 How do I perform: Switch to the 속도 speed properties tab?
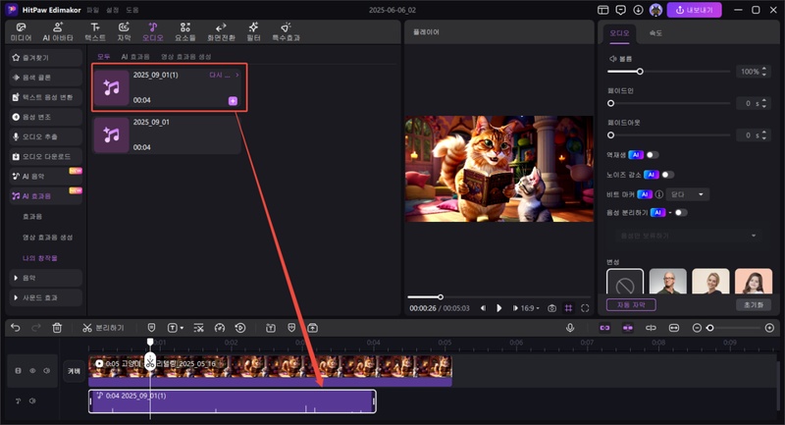[x=655, y=33]
